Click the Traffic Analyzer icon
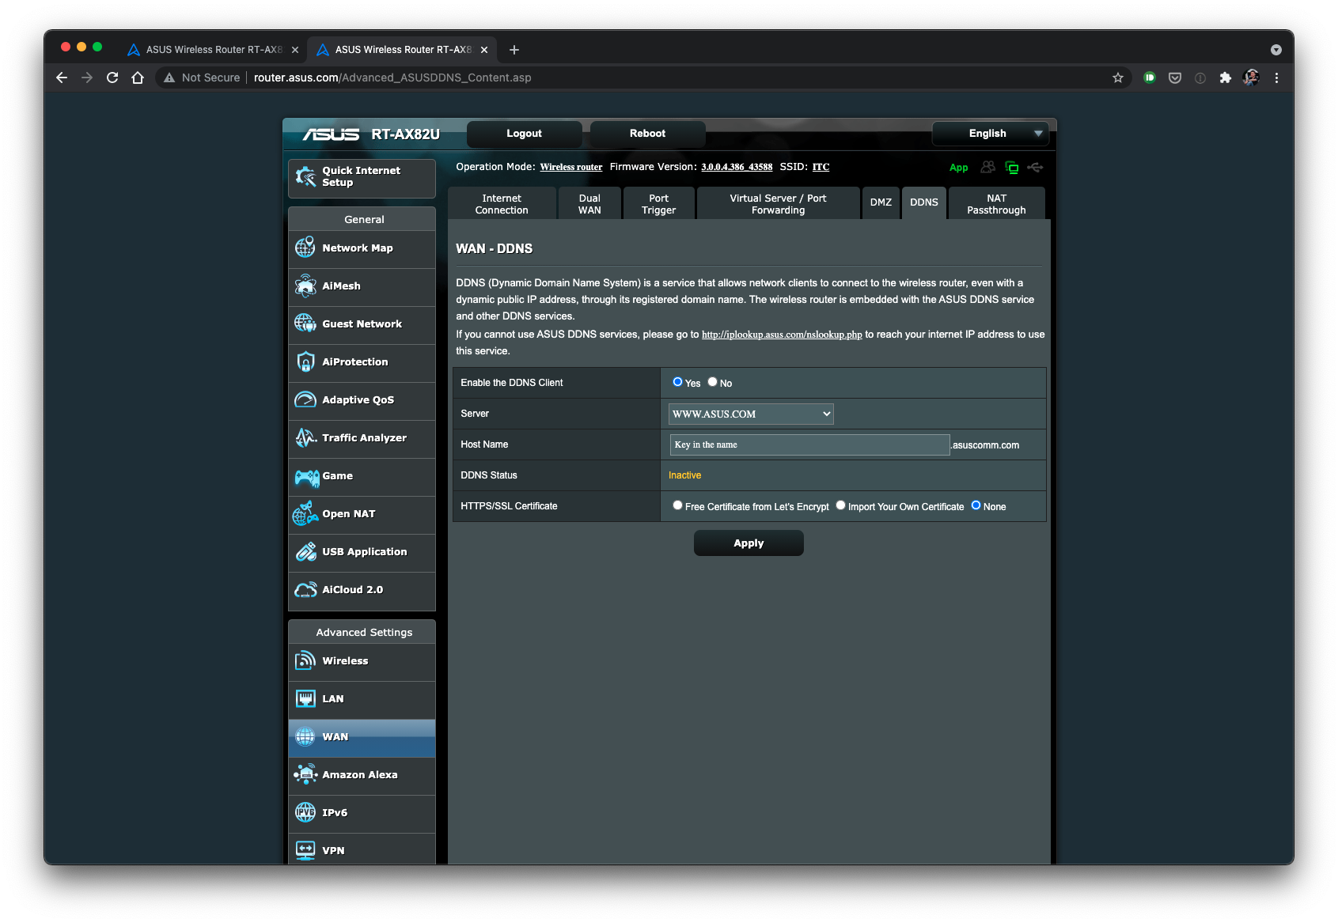Screen dimensions: 1338x923 305,437
